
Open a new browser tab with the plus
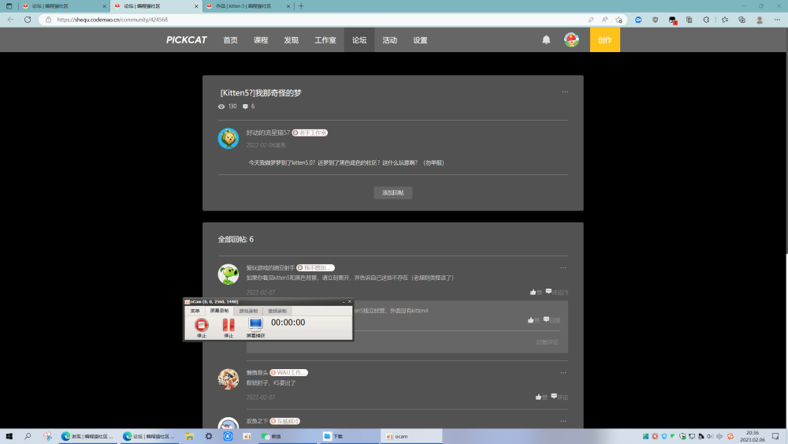(x=301, y=6)
